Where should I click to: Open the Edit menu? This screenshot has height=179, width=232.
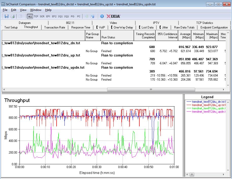(14, 10)
